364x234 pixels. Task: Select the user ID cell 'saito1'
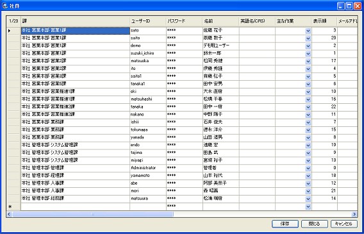pos(148,77)
